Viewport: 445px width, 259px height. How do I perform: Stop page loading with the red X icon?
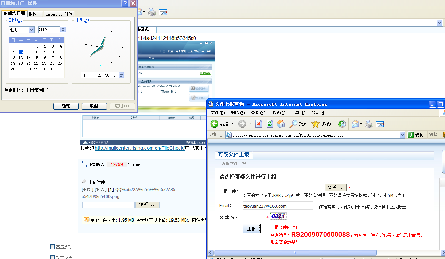pyautogui.click(x=259, y=124)
